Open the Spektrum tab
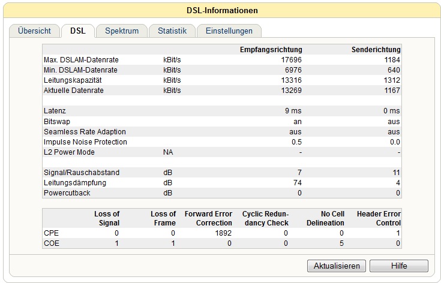The height and width of the screenshot is (283, 441). point(122,31)
